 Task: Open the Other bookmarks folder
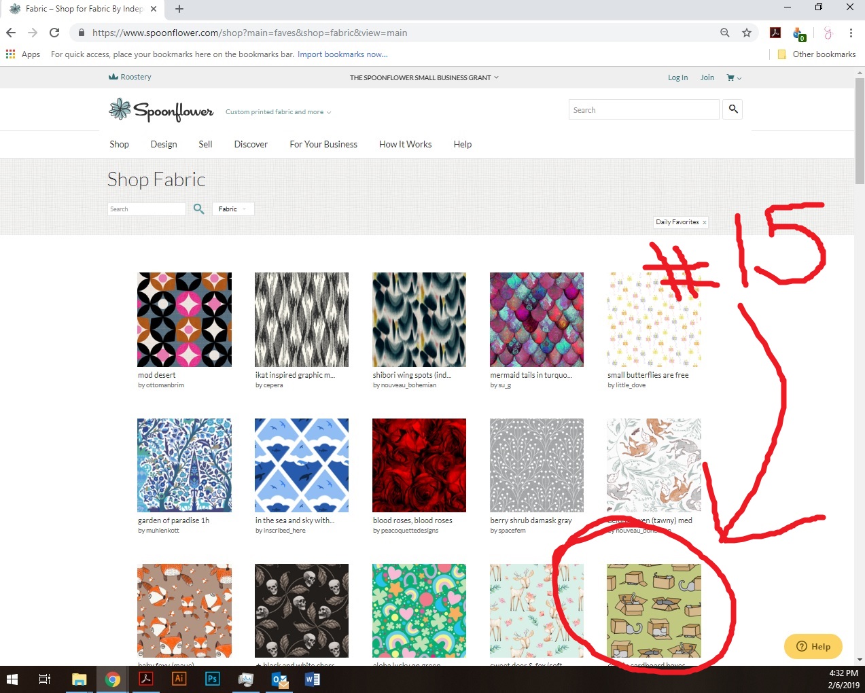(x=816, y=54)
